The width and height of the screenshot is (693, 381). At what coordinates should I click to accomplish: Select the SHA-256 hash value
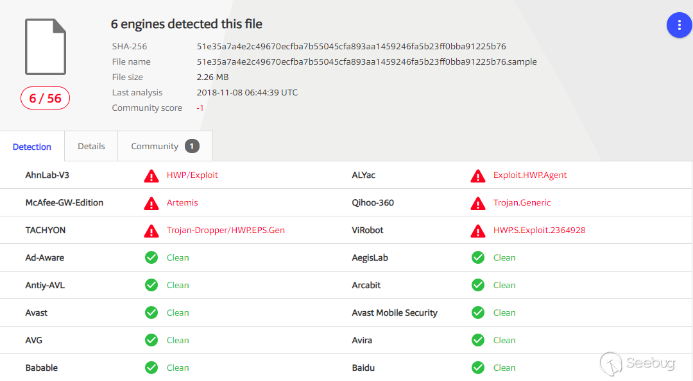351,46
